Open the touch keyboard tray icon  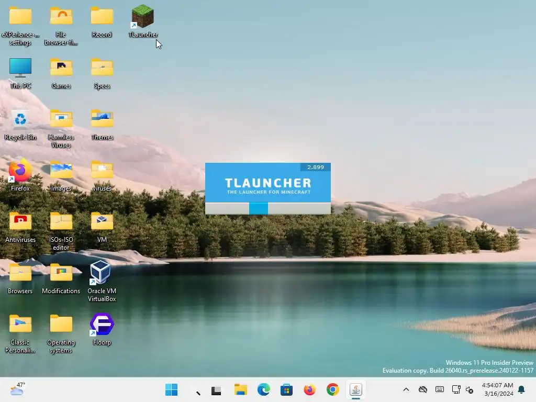pos(440,389)
